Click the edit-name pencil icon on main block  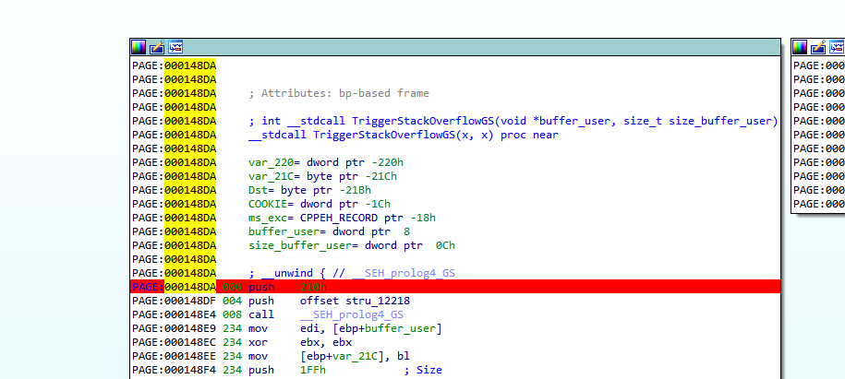tap(157, 47)
